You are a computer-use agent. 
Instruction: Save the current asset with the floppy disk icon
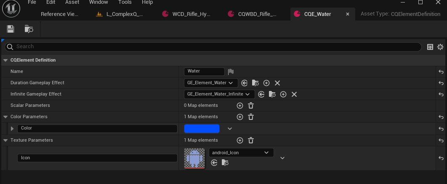click(11, 29)
